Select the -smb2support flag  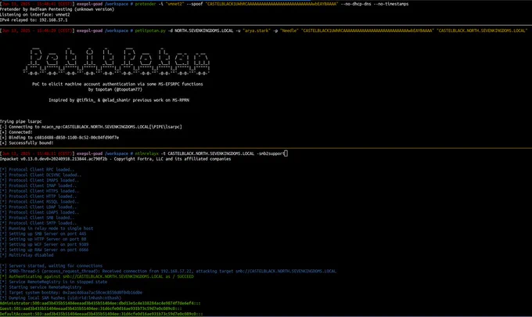coord(270,153)
